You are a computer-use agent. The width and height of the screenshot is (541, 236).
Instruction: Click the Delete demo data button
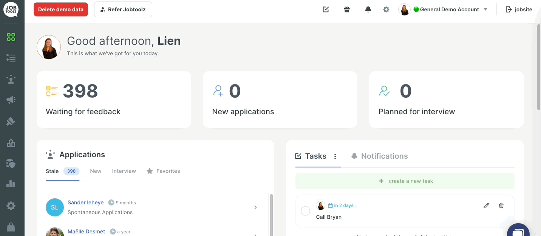(61, 9)
